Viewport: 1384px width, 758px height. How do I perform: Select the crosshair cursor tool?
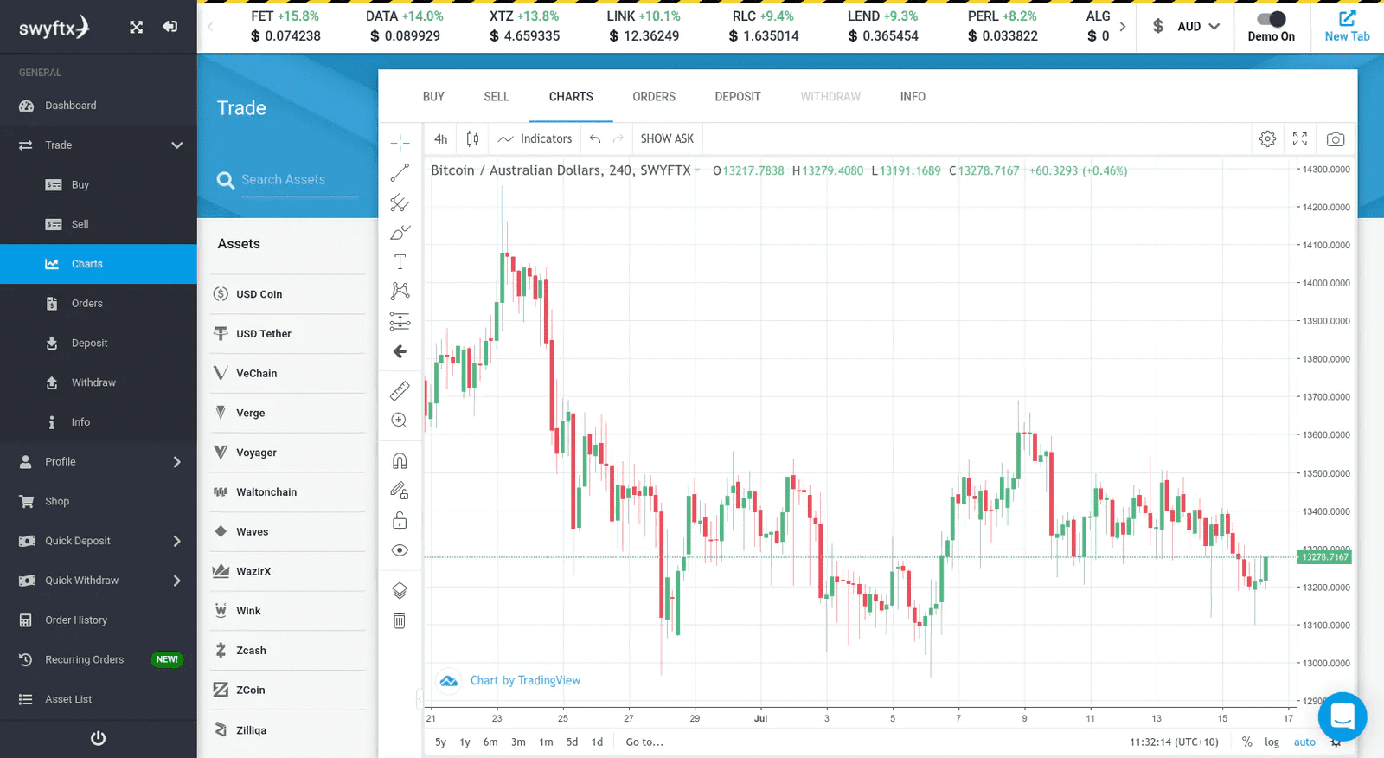tap(400, 142)
